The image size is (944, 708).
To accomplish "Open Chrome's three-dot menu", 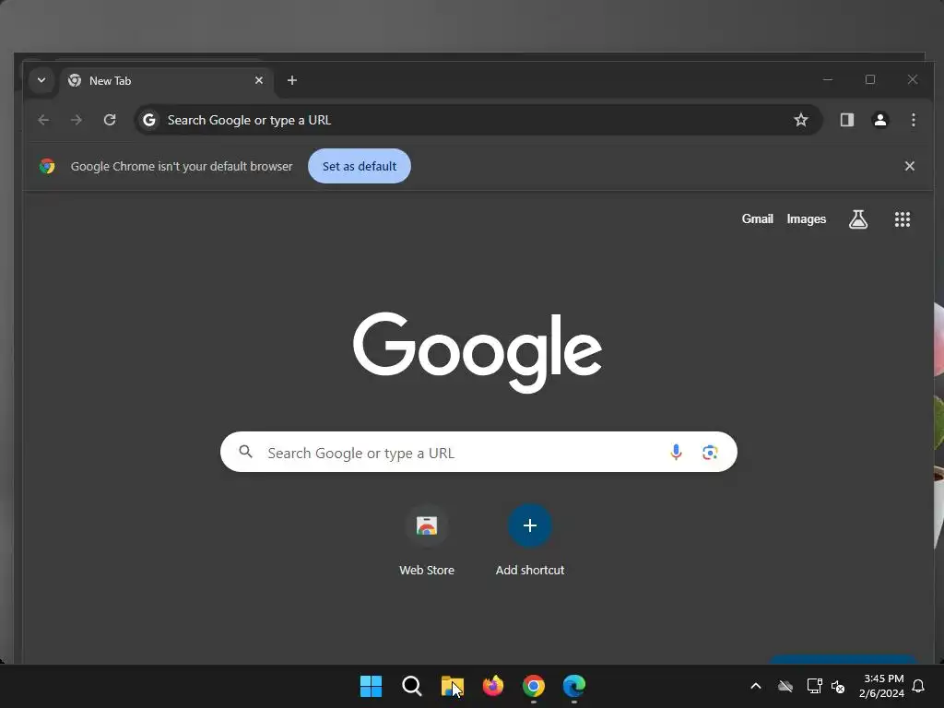I will 914,120.
